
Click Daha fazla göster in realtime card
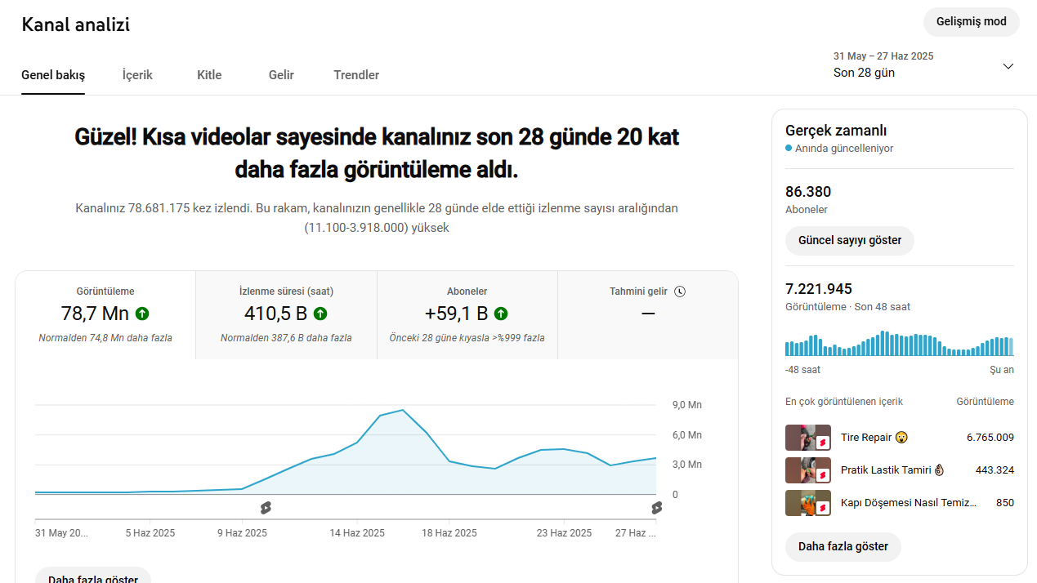(x=843, y=547)
